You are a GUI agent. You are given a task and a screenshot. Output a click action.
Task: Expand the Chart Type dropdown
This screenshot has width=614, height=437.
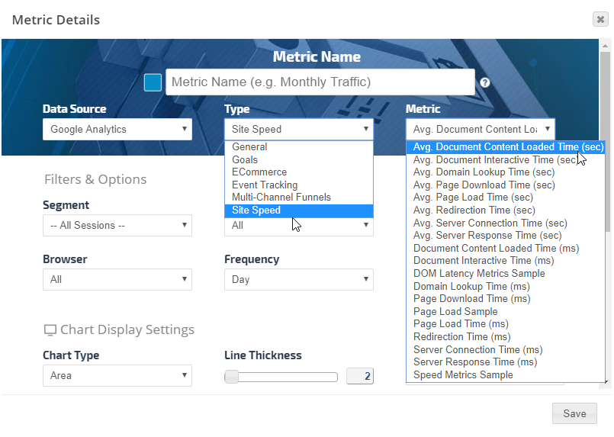[117, 375]
